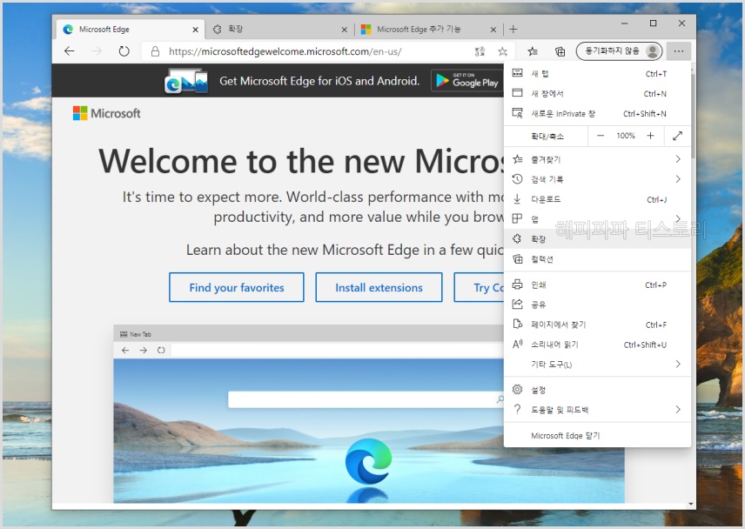745x529 pixels.
Task: Choose 새 탭 menu item
Action: (x=597, y=74)
